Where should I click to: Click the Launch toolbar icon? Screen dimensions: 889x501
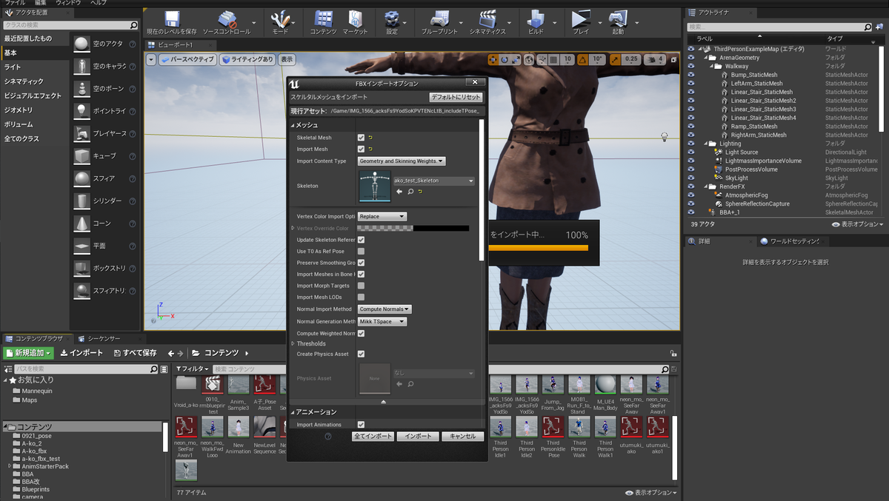tap(617, 19)
